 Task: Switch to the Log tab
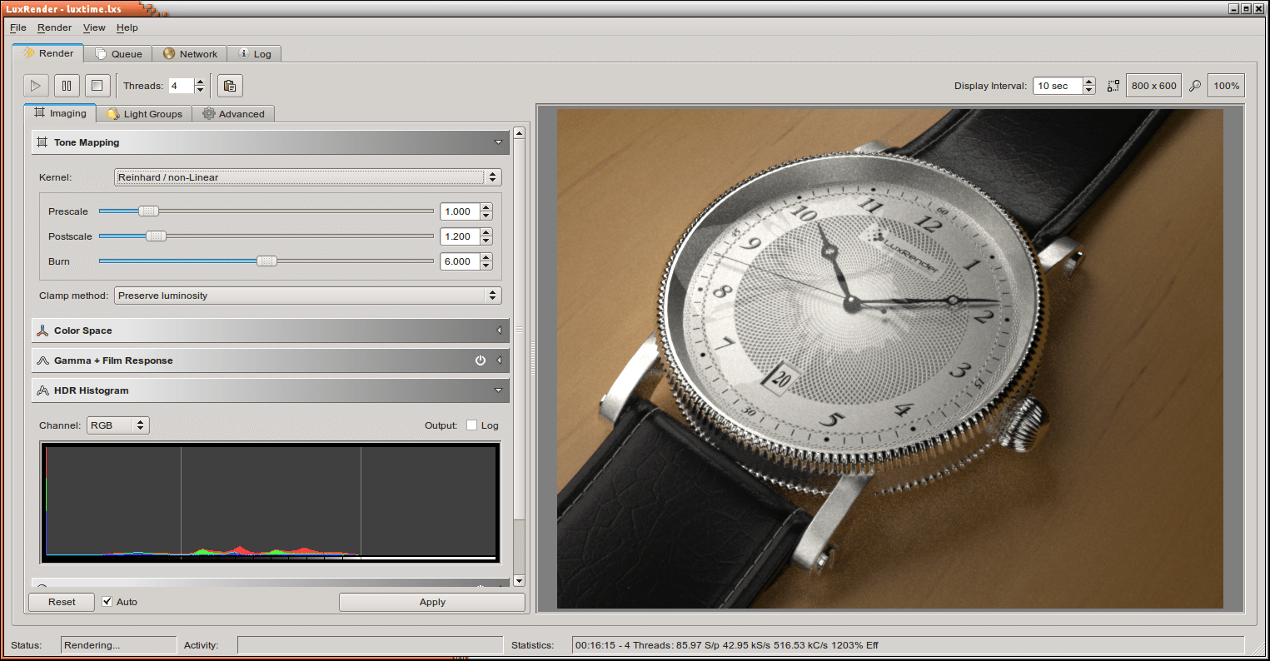click(x=255, y=53)
